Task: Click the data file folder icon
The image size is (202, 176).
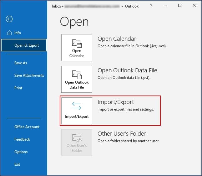Action: click(x=77, y=75)
